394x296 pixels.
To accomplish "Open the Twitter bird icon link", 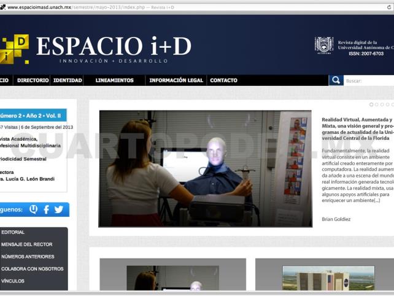I will point(59,209).
